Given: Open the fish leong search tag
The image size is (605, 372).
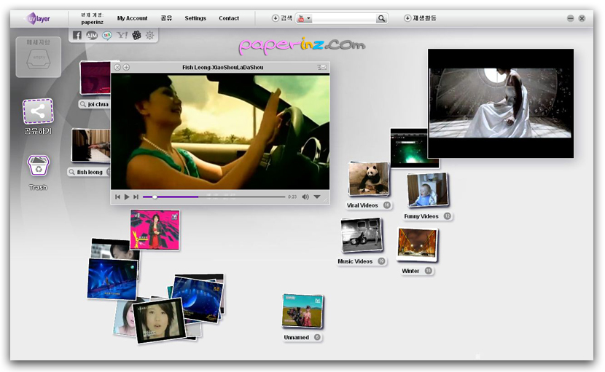Looking at the screenshot, I should click(x=89, y=172).
